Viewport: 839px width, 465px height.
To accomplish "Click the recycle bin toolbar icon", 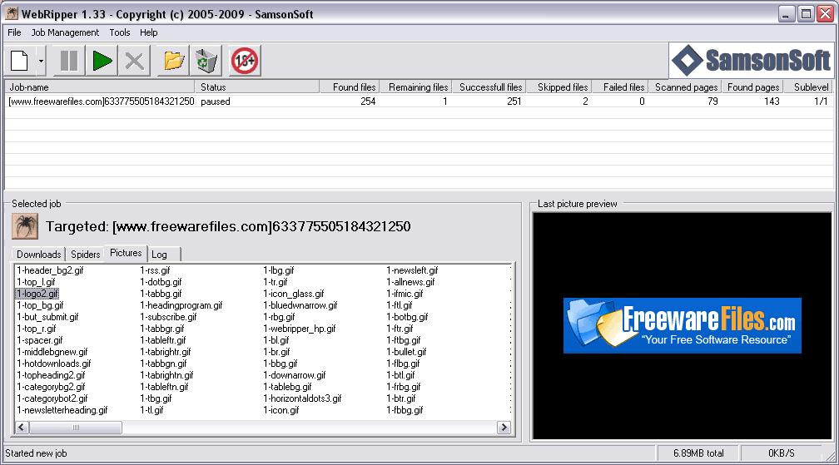I will [206, 61].
